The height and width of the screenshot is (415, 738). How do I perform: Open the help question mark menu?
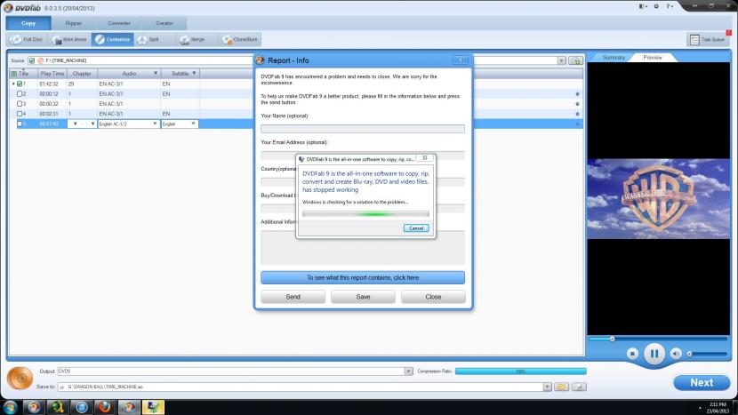tap(670, 6)
